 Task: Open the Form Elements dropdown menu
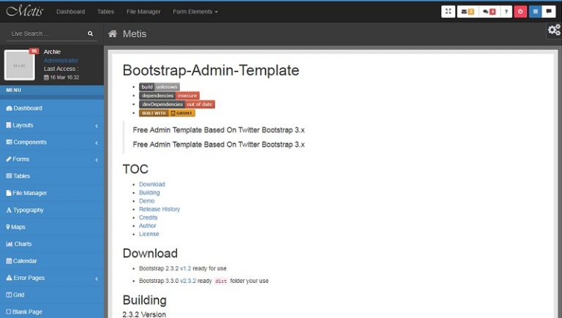click(195, 12)
